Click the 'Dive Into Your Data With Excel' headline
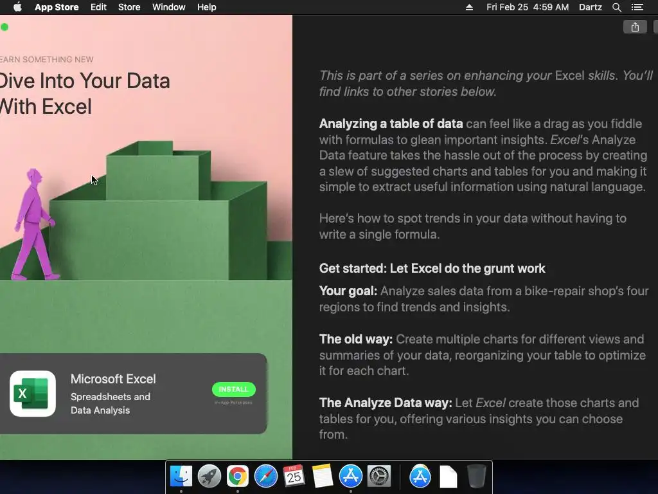658x494 pixels. click(x=85, y=94)
